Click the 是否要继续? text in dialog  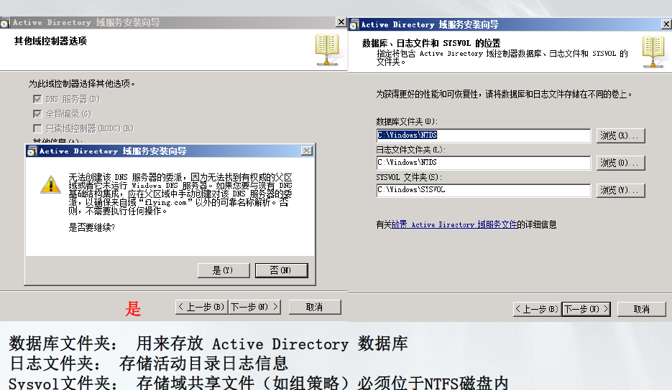point(92,227)
